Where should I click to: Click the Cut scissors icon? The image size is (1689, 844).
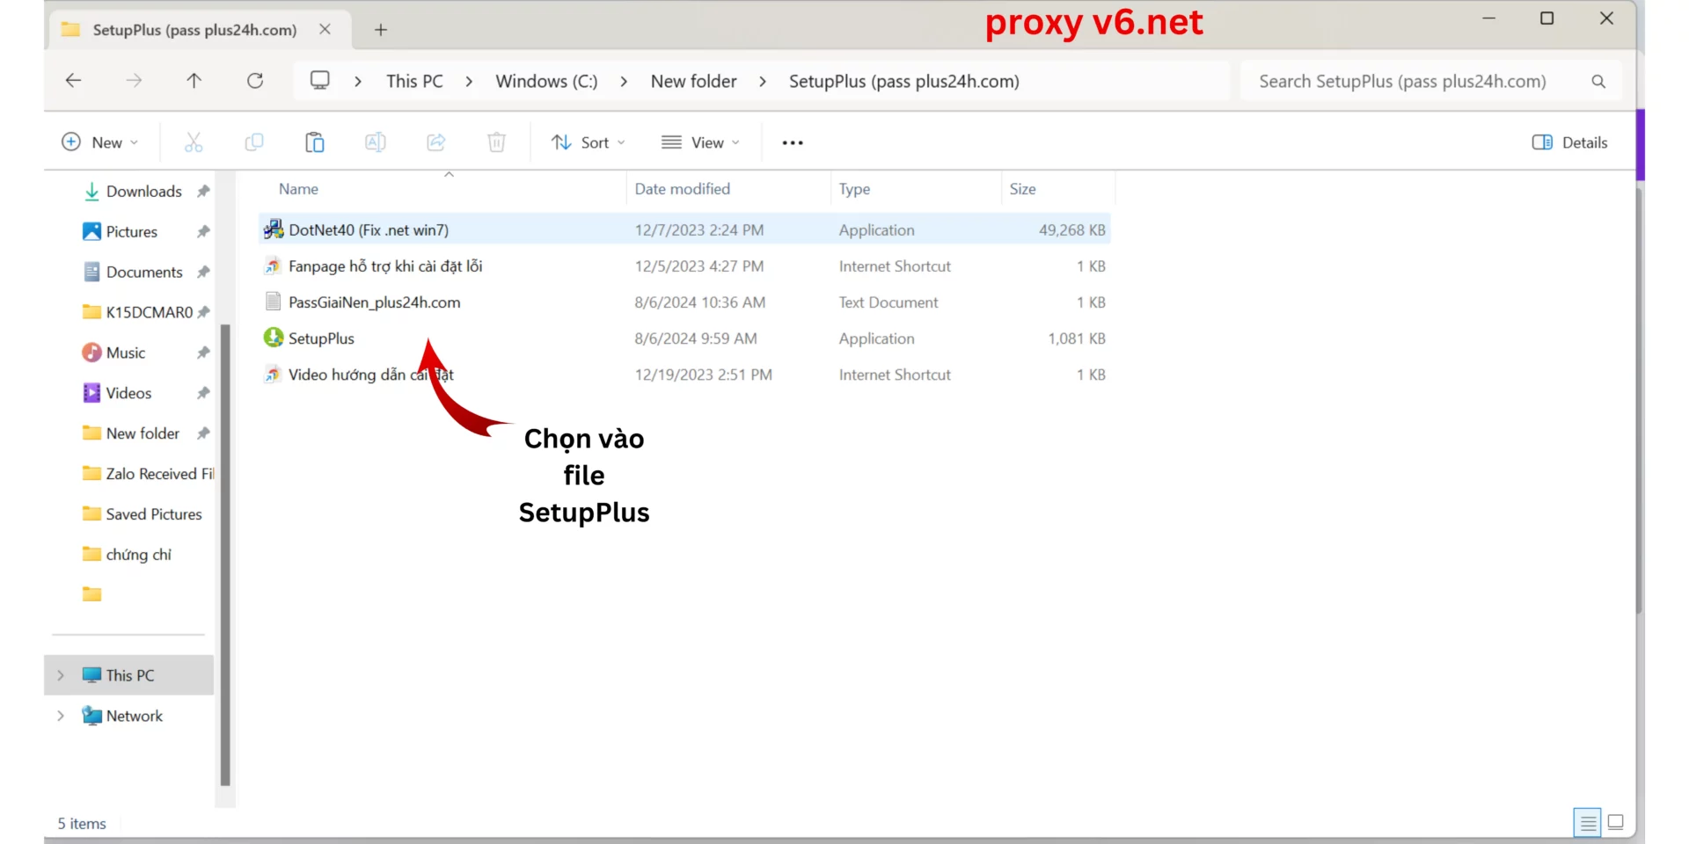[194, 142]
